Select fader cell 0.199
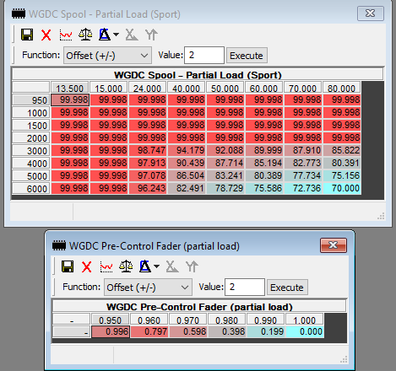Image resolution: width=396 pixels, height=371 pixels. [x=266, y=331]
